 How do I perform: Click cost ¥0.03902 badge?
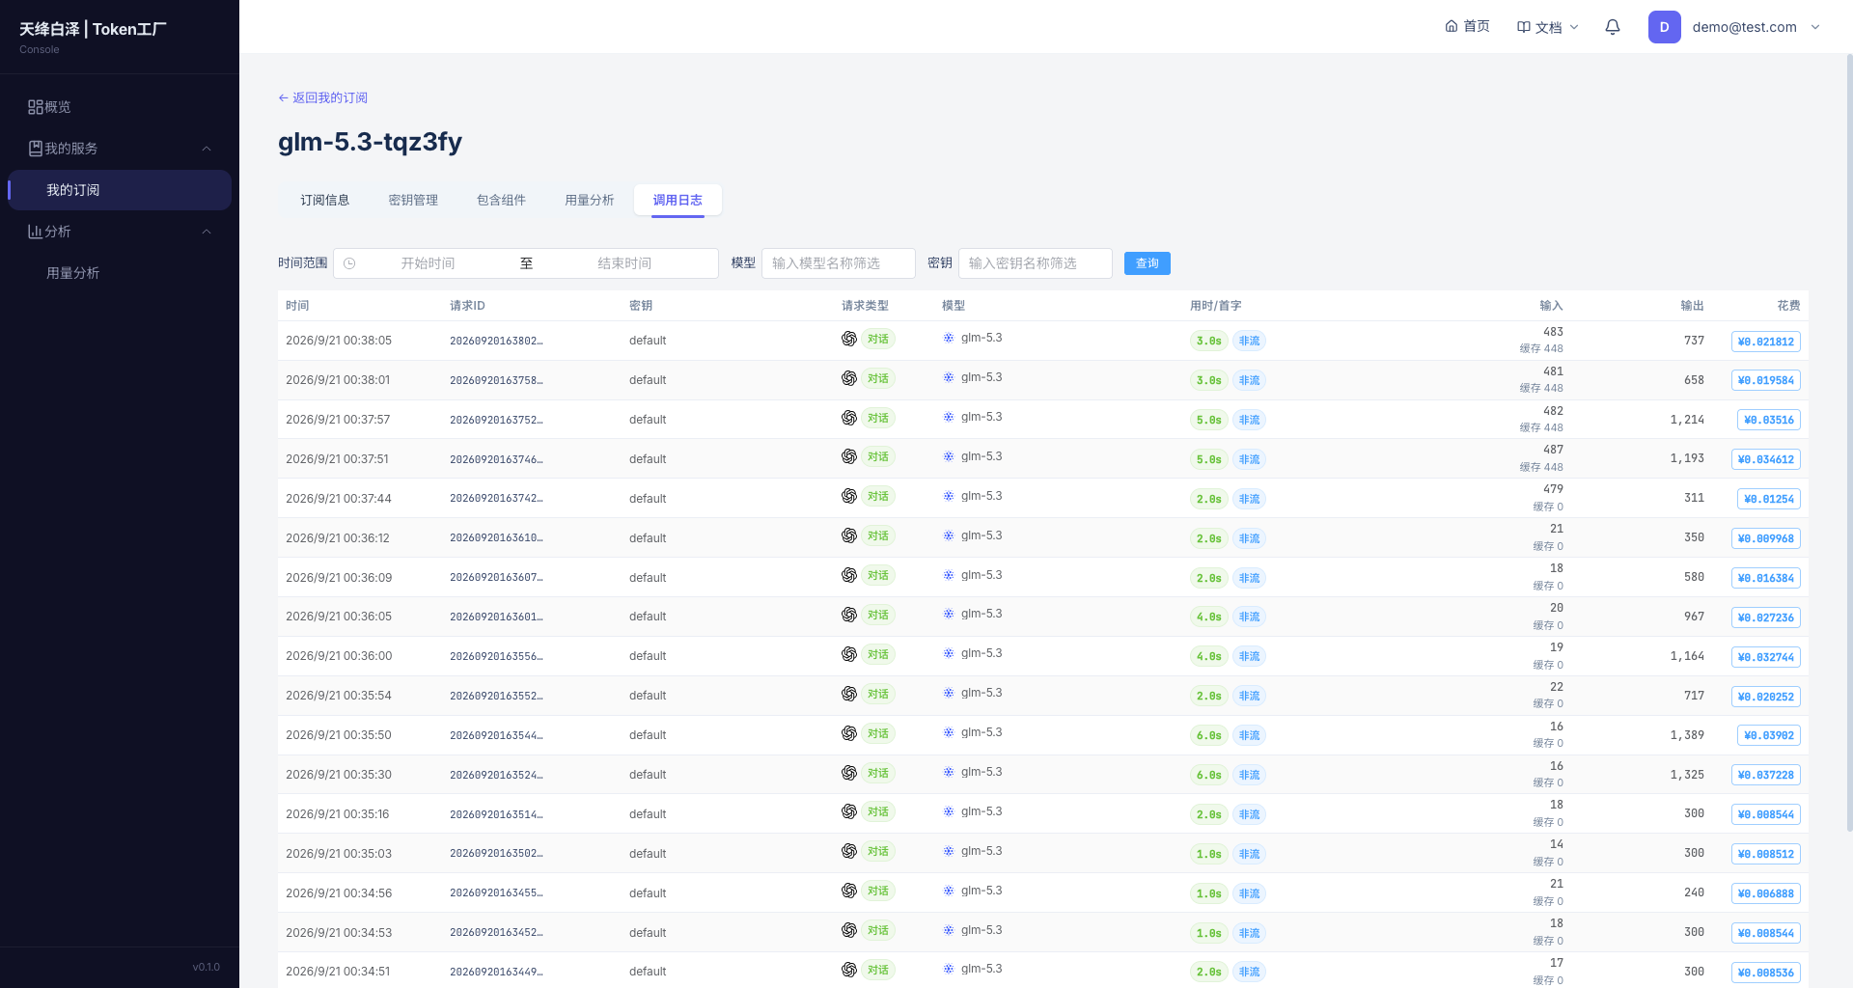point(1769,735)
